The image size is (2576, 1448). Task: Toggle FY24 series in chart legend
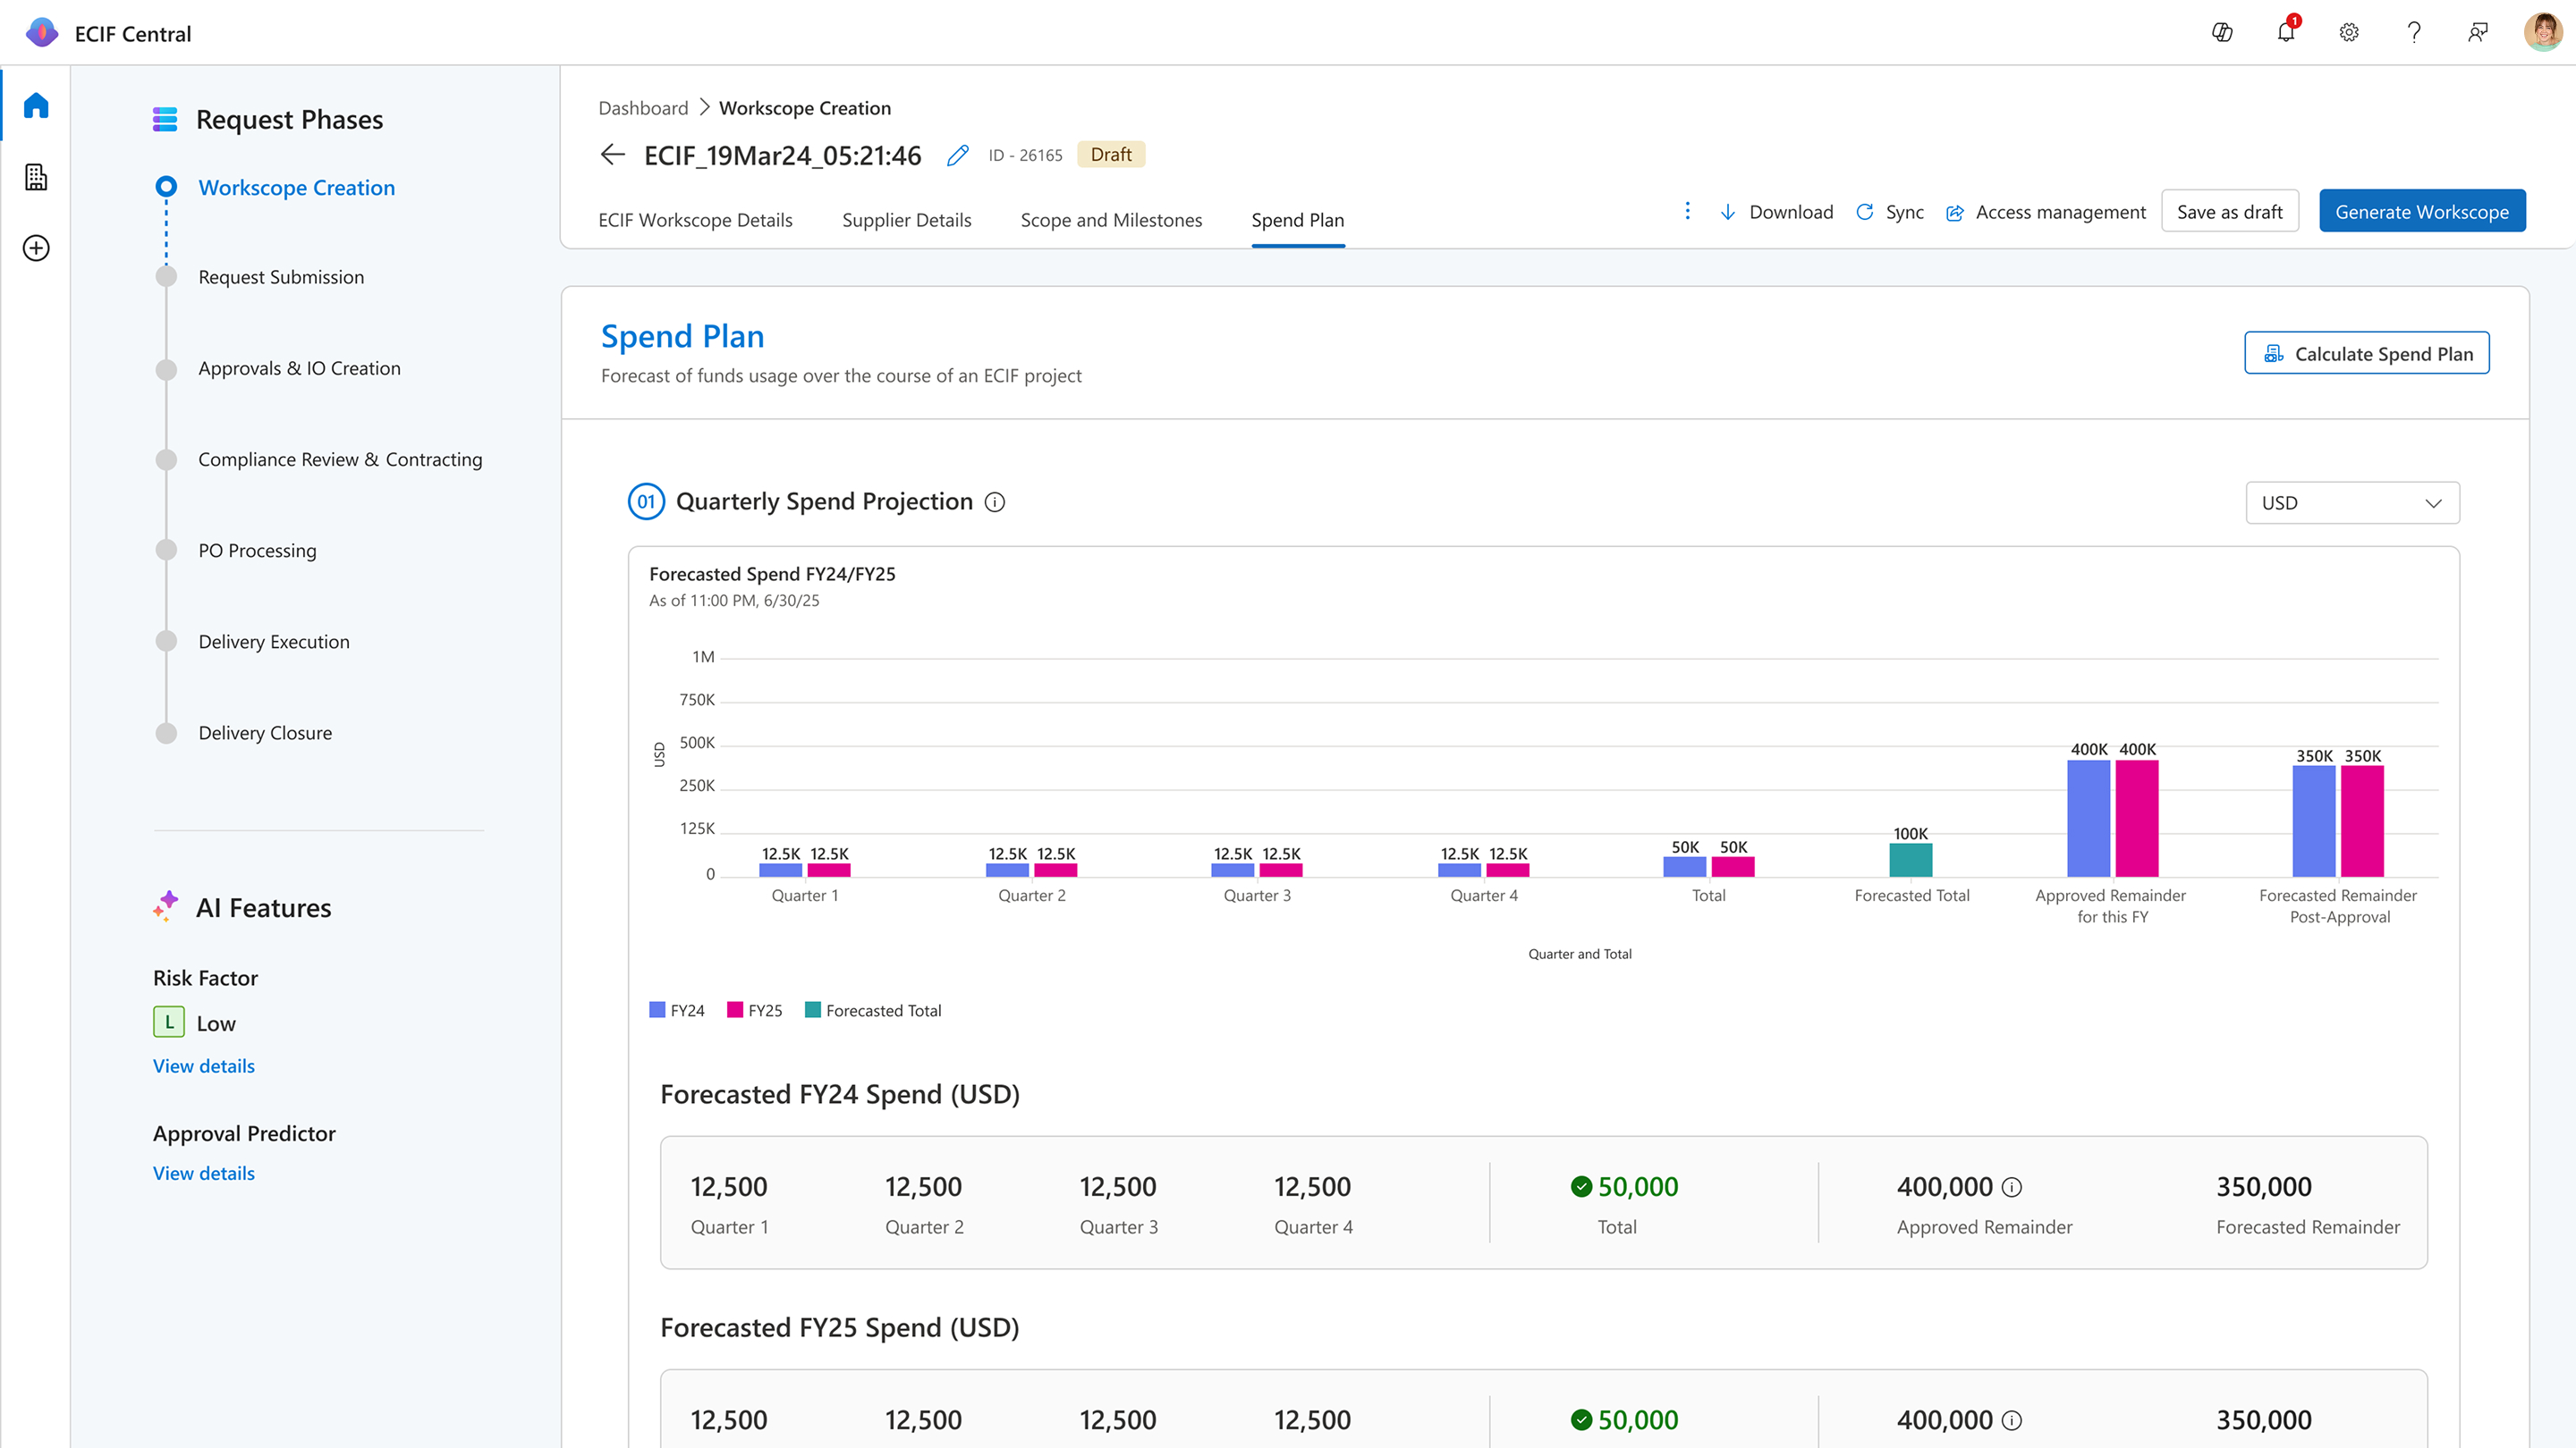click(x=677, y=1010)
